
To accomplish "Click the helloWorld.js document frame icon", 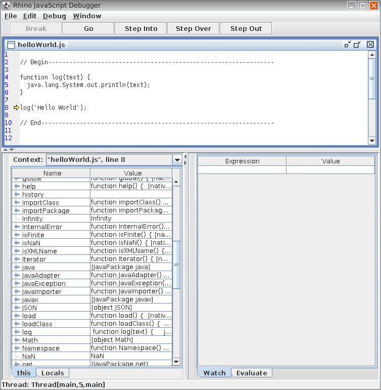I will pos(11,45).
